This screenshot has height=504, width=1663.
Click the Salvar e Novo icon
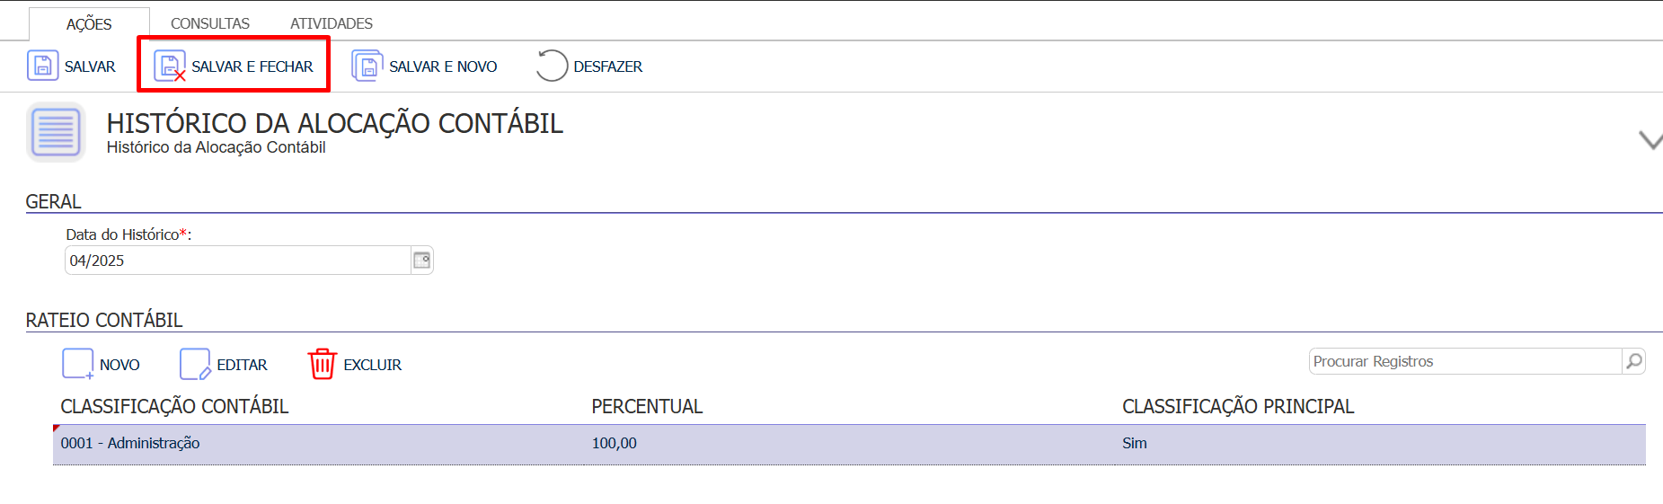[367, 66]
